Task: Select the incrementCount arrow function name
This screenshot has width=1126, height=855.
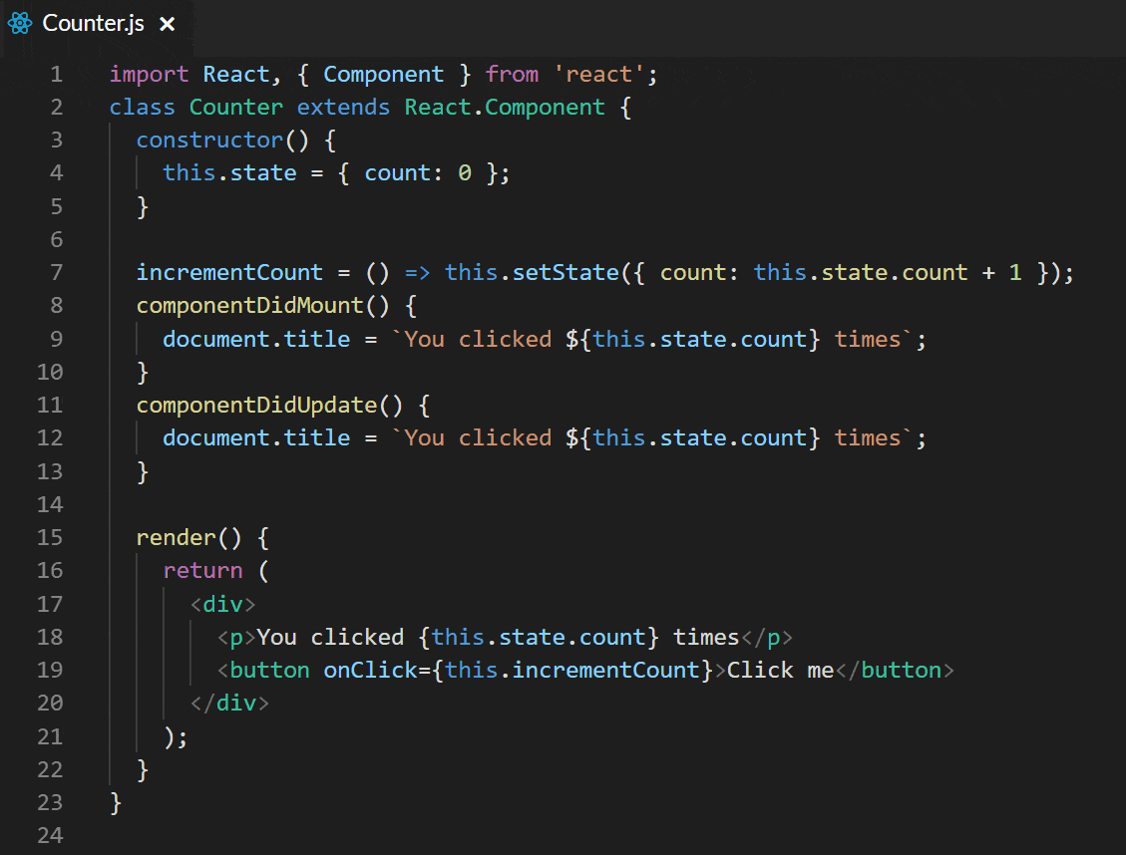Action: pyautogui.click(x=229, y=272)
